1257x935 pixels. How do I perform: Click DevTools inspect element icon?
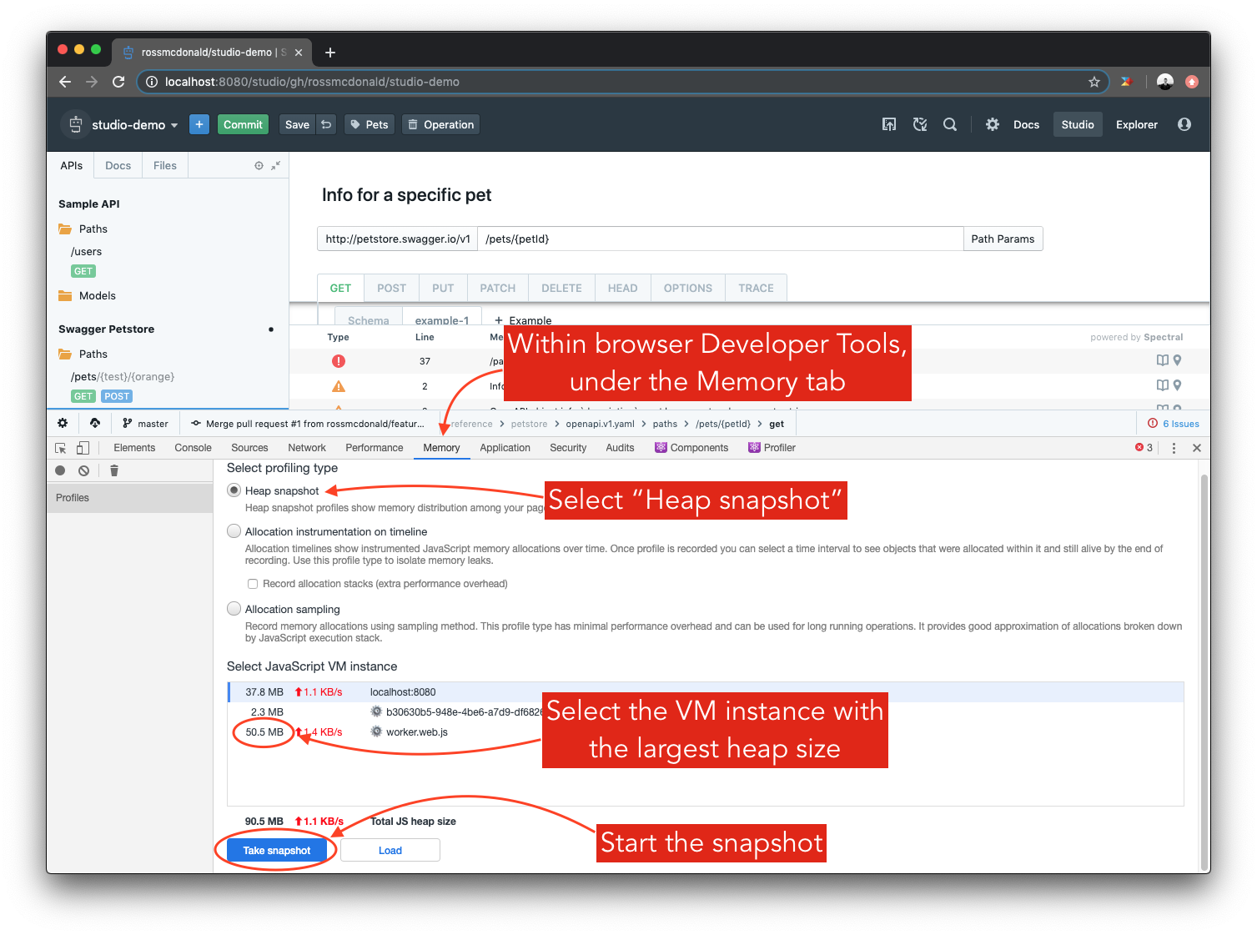click(61, 448)
